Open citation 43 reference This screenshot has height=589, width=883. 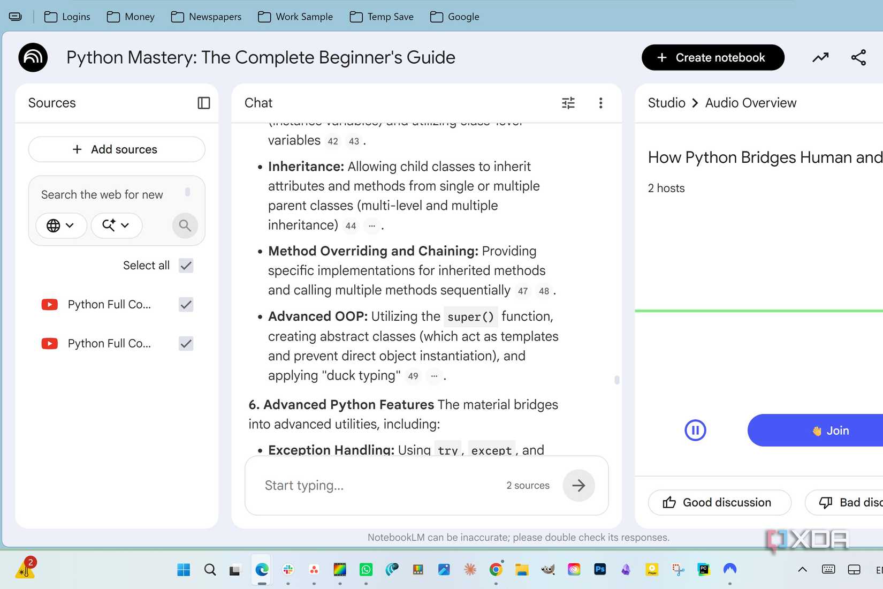pos(354,141)
